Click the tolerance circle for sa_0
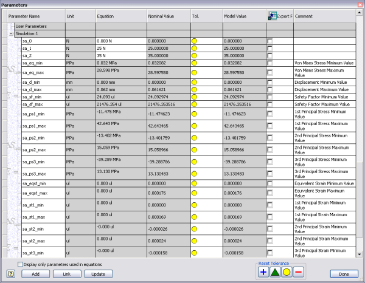This screenshot has width=365, height=283. [195, 41]
